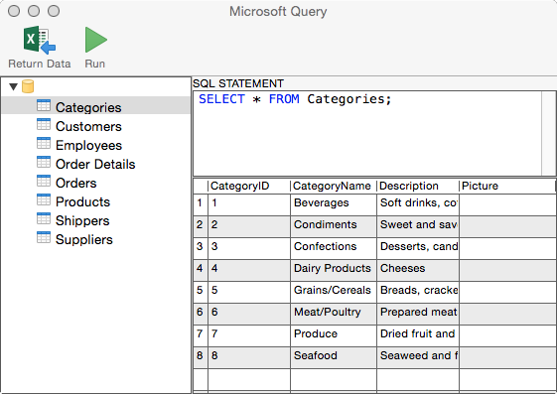
Task: Click the Run label under play icon
Action: [x=95, y=64]
